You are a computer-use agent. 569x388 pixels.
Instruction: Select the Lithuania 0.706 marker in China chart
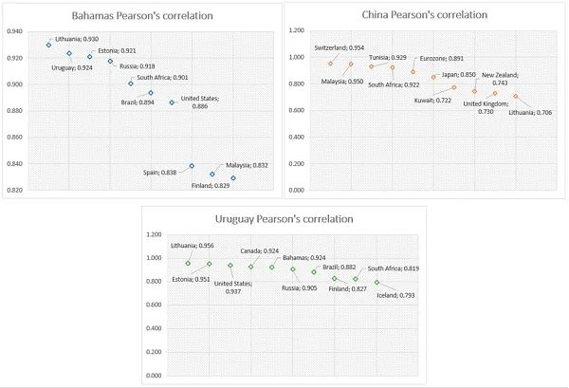coord(516,96)
